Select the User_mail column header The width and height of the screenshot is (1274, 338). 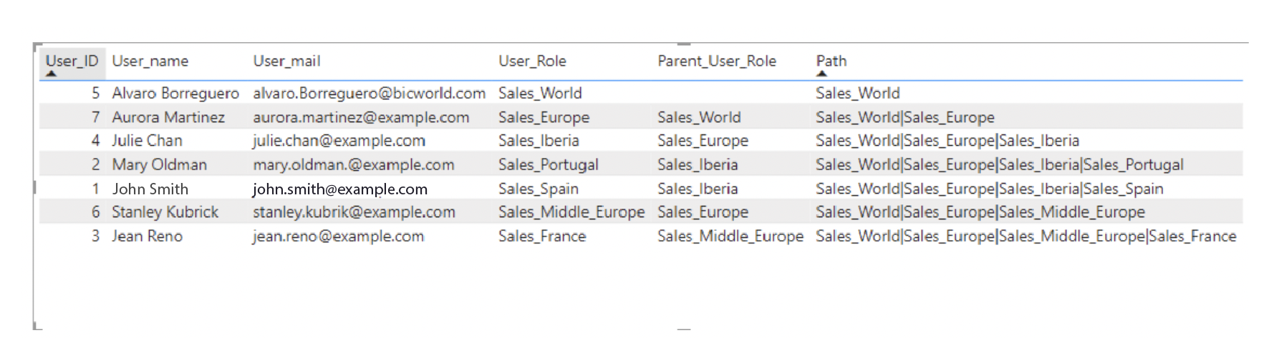click(286, 61)
